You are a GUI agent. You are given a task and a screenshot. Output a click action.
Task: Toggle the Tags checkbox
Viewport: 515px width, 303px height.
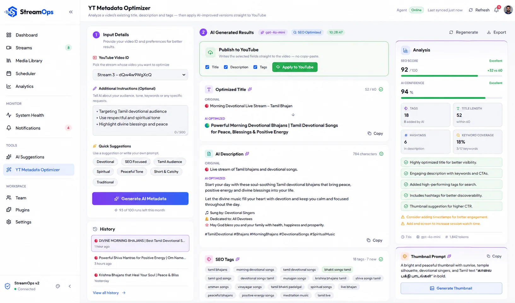(255, 67)
